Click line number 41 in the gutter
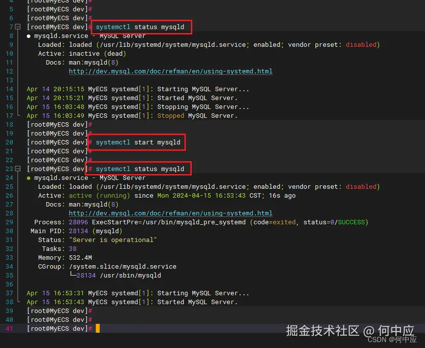The height and width of the screenshot is (348, 425). [x=9, y=329]
